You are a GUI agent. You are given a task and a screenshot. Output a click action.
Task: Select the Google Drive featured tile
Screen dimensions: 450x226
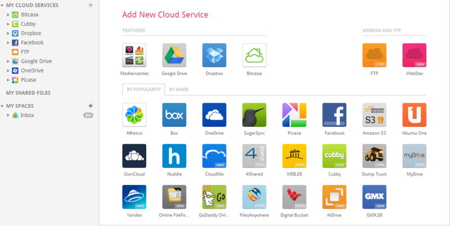coord(174,55)
